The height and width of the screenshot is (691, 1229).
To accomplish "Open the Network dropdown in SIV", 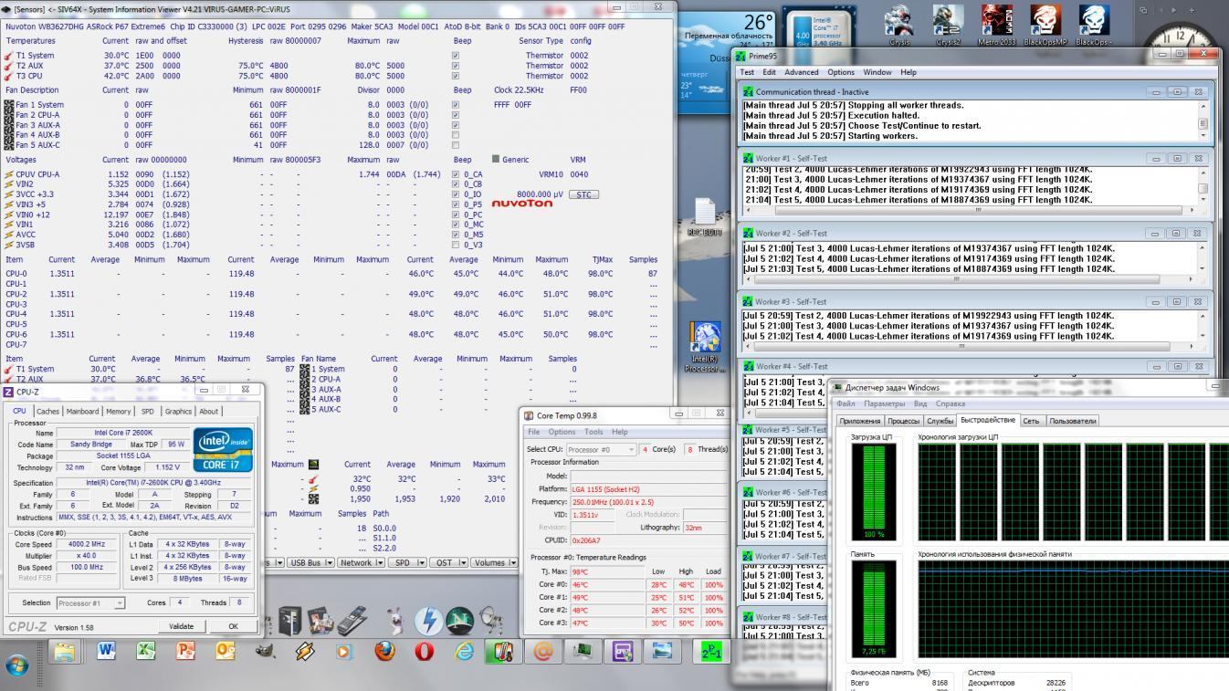I will click(360, 562).
